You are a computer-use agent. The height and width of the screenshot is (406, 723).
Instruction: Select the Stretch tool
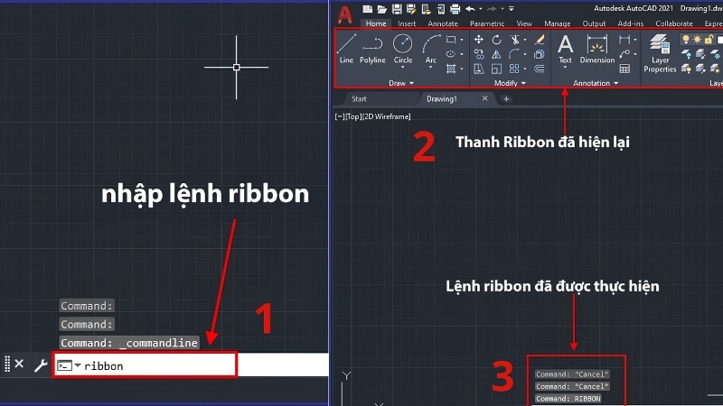479,69
